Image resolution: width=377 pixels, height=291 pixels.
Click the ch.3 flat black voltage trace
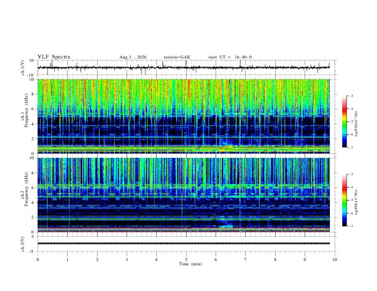183,243
